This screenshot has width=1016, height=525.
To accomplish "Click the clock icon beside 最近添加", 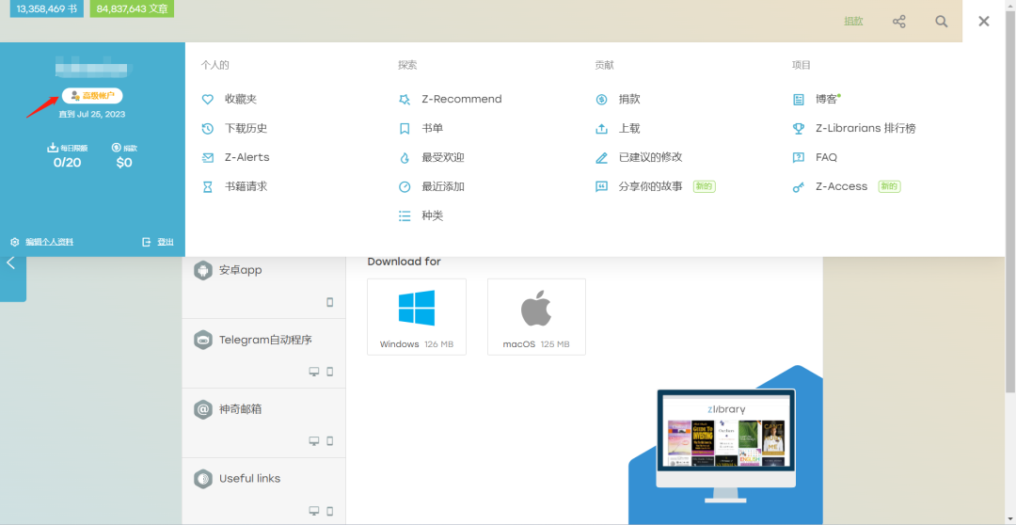I will pos(405,186).
